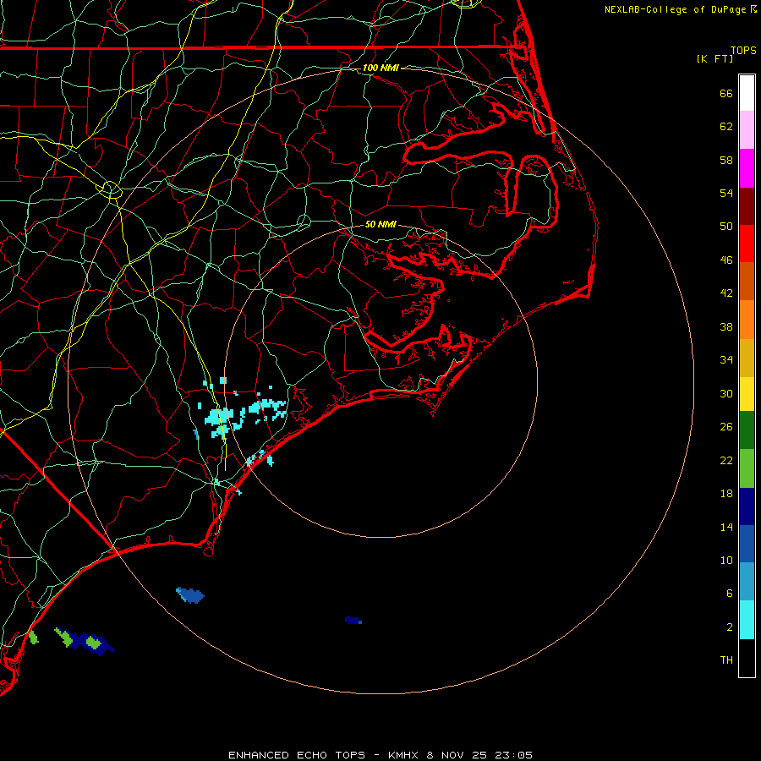Click the light green legend swatch

pyautogui.click(x=747, y=468)
